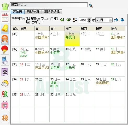Select the date 22 二十
The height and width of the screenshot is (125, 128).
coord(42,84)
